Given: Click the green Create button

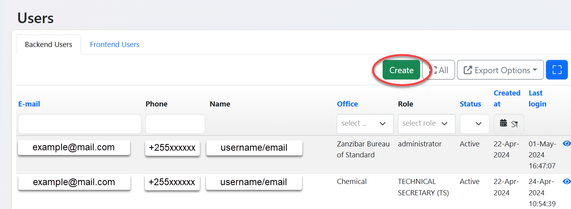Looking at the screenshot, I should click(401, 70).
